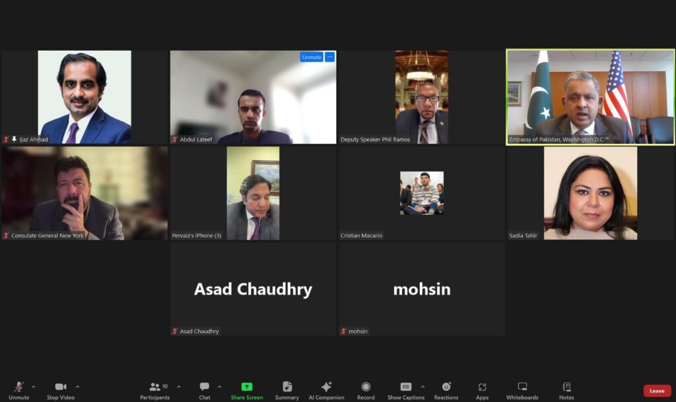Viewport: 676px width, 402px height.
Task: Click the red Leave button
Action: (657, 391)
